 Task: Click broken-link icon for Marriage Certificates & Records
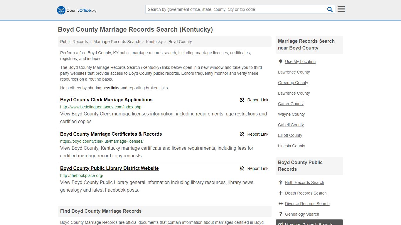pos(242,134)
